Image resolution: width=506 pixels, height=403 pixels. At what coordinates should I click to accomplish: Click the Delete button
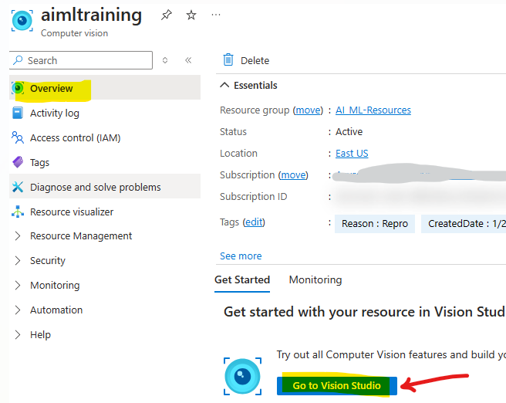(x=246, y=60)
